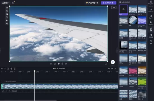Apply the ガラス effect
This screenshot has width=154, height=101.
pos(123,82)
